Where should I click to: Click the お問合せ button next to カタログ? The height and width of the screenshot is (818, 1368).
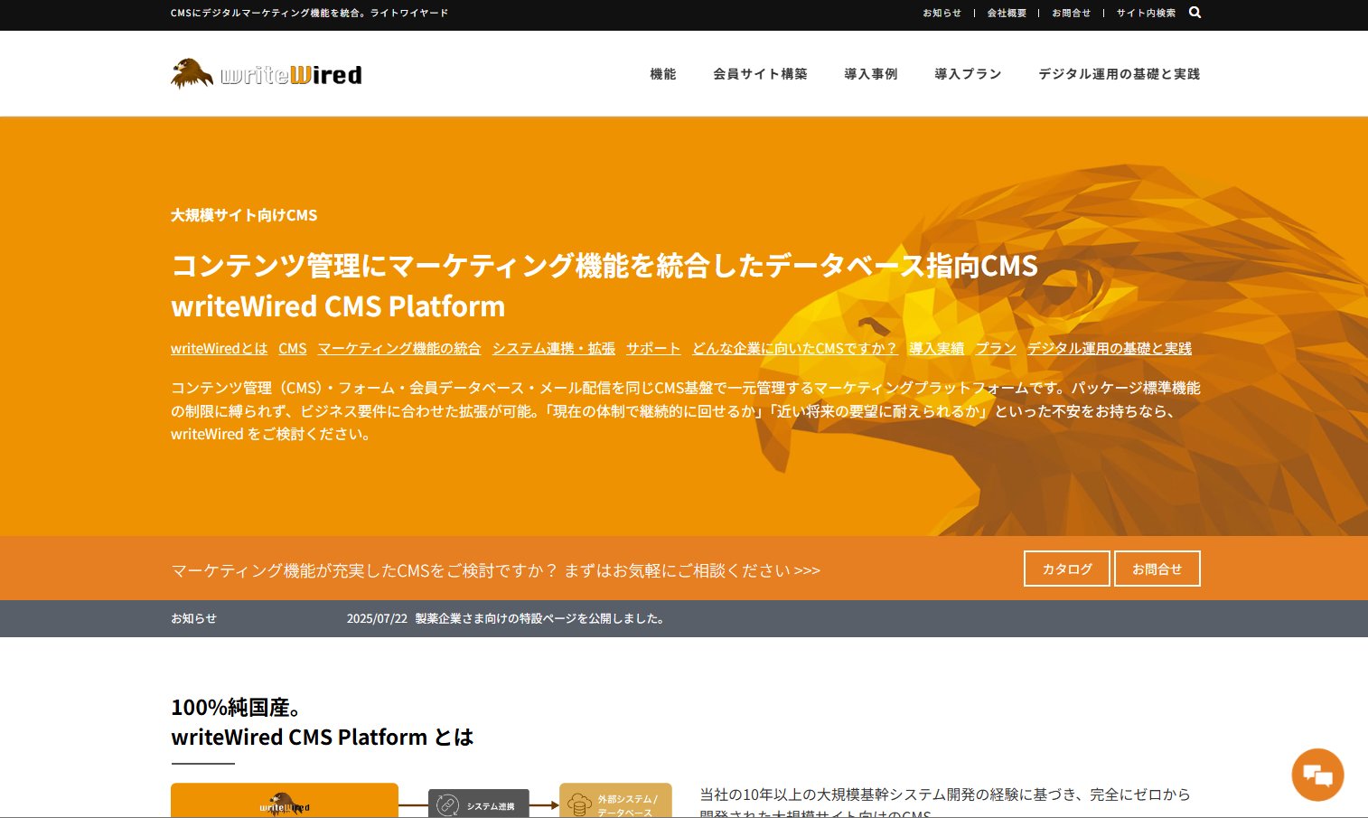[1157, 569]
